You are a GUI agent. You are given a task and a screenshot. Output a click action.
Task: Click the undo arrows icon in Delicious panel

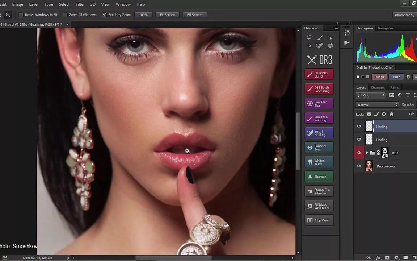pyautogui.click(x=330, y=38)
